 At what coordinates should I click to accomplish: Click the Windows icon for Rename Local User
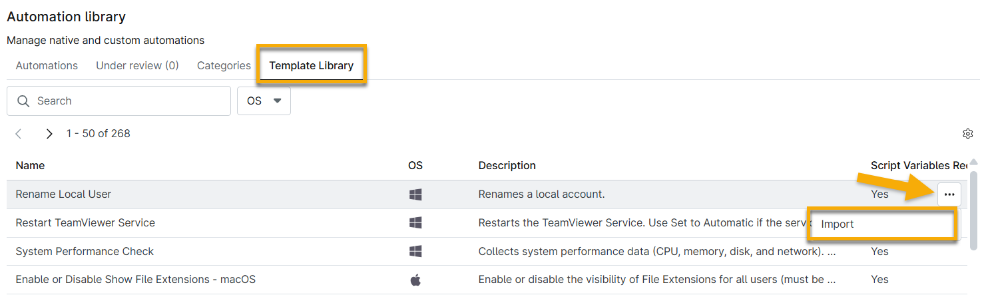click(415, 194)
